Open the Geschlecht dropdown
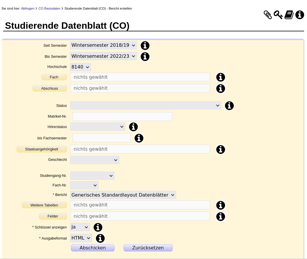 coord(94,160)
